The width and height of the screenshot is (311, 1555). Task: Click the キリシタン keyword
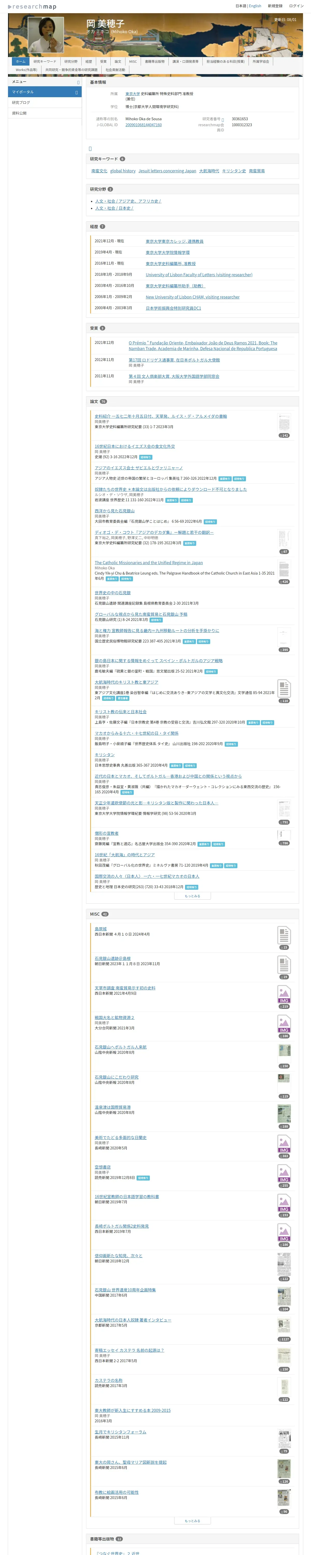tap(234, 171)
